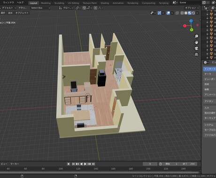This screenshot has height=178, width=216.
Task: Switch to the Animation workspace tab
Action: point(118,3)
